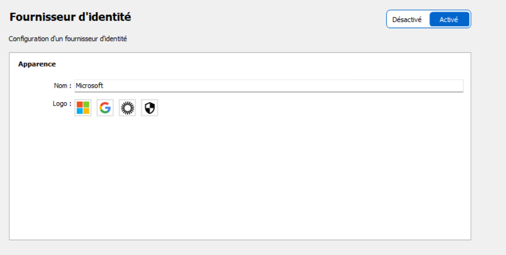Click the Logo : label
Image resolution: width=506 pixels, height=255 pixels.
point(62,104)
